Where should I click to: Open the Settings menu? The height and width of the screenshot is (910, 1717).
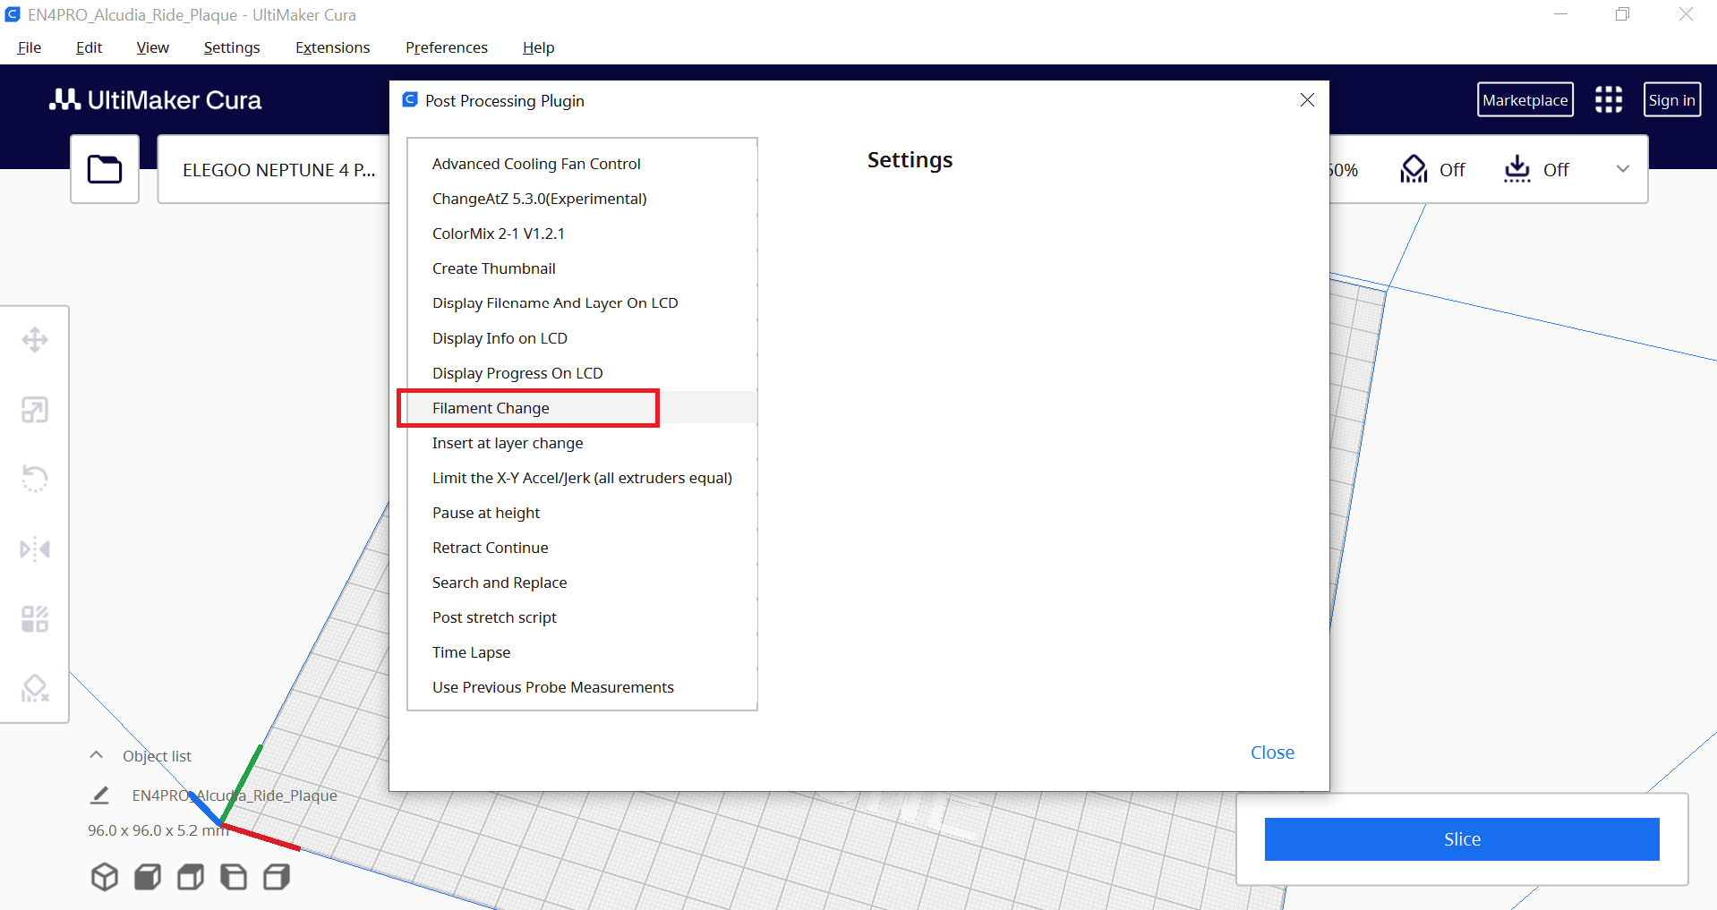click(232, 47)
